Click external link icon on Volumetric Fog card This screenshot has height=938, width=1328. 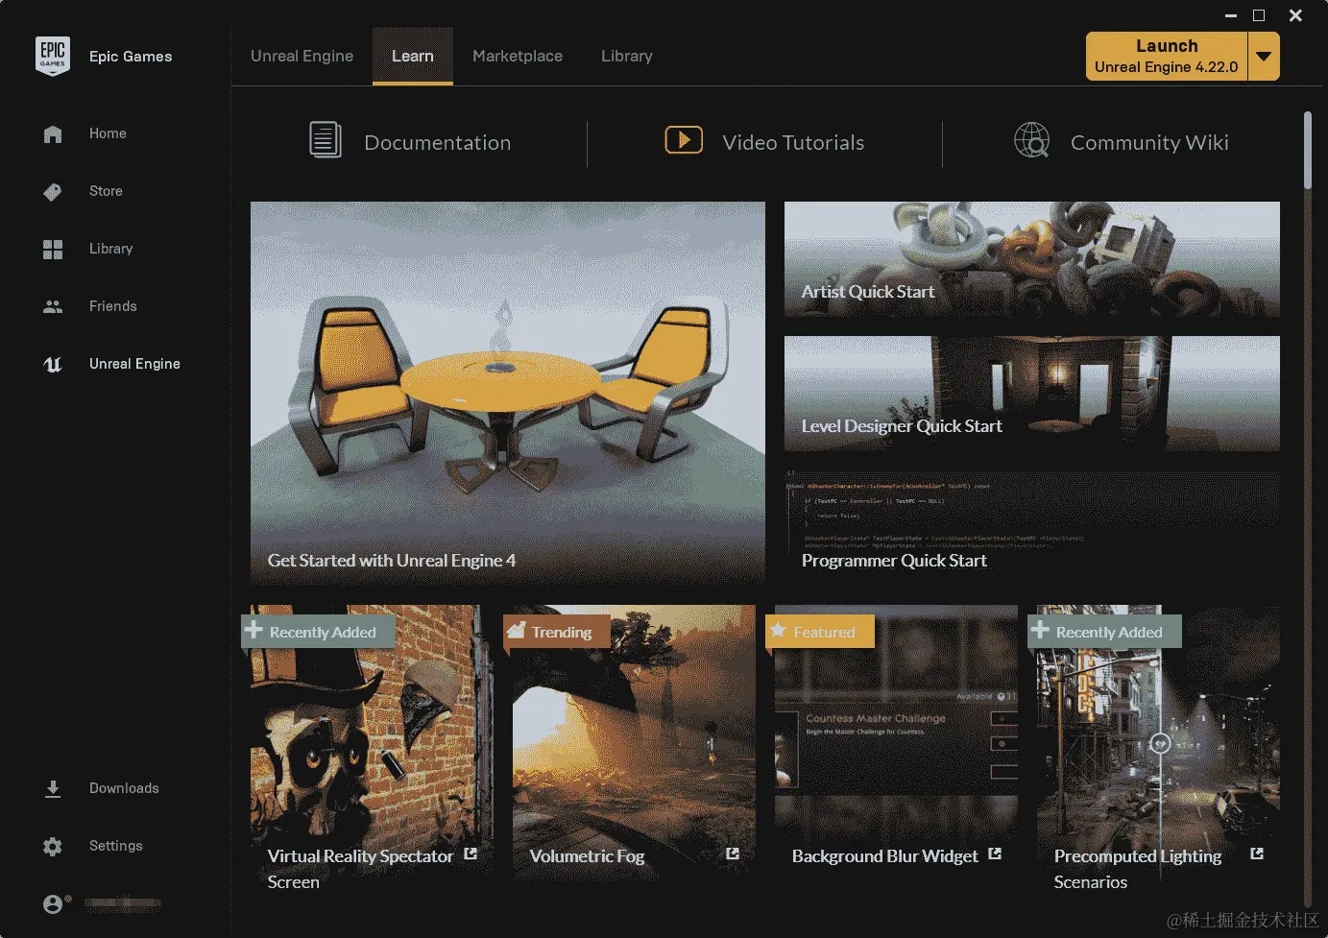[733, 854]
